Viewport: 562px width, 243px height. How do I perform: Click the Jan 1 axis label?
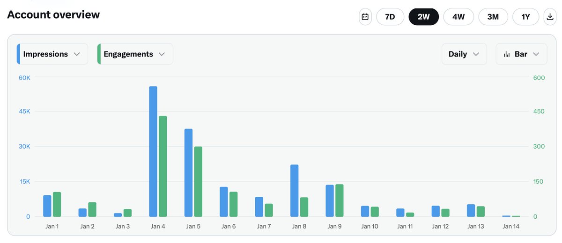[x=52, y=227]
